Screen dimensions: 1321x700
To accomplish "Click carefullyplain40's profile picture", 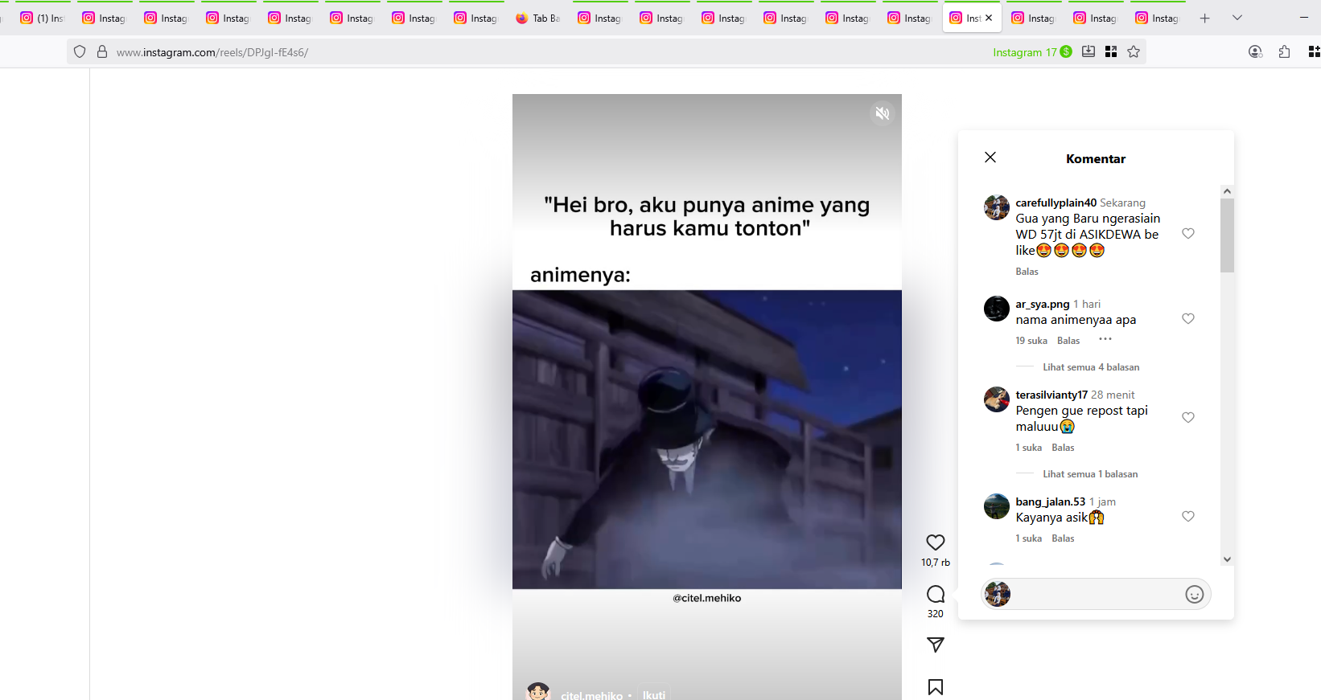I will point(997,207).
